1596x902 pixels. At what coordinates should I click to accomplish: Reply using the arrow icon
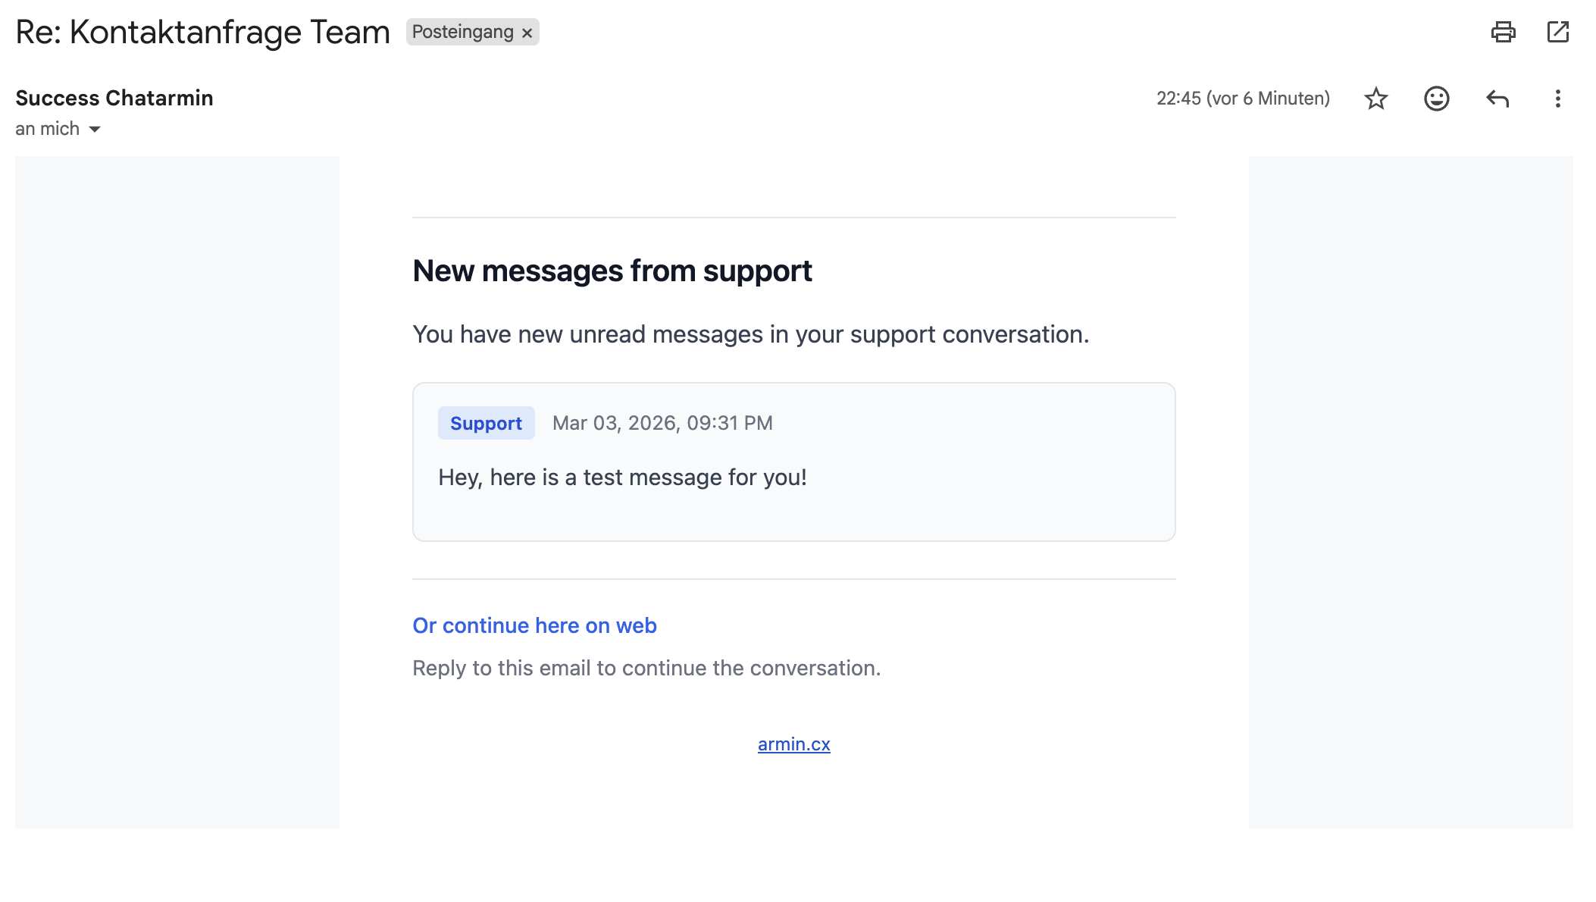(1497, 99)
